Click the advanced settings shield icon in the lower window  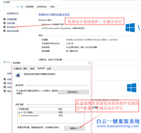click(5, 91)
